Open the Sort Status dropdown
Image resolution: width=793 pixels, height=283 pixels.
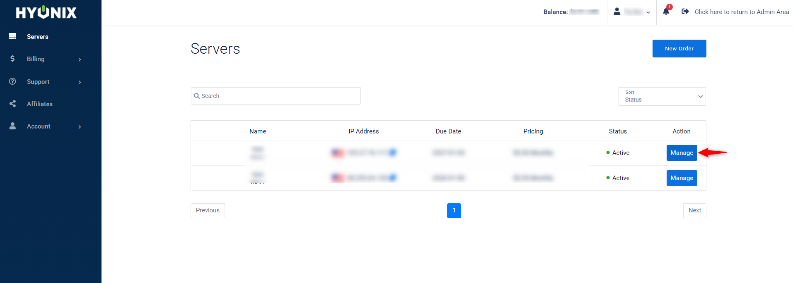pyautogui.click(x=662, y=96)
